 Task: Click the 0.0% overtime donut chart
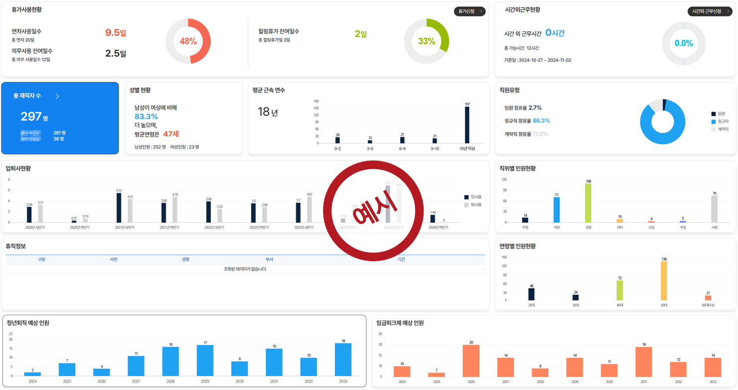684,43
